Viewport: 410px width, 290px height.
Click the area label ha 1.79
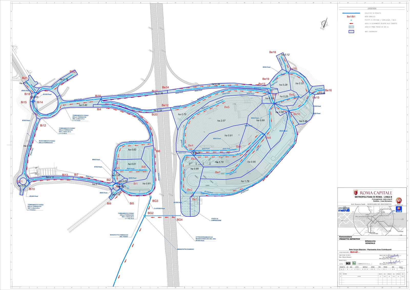coord(245,181)
